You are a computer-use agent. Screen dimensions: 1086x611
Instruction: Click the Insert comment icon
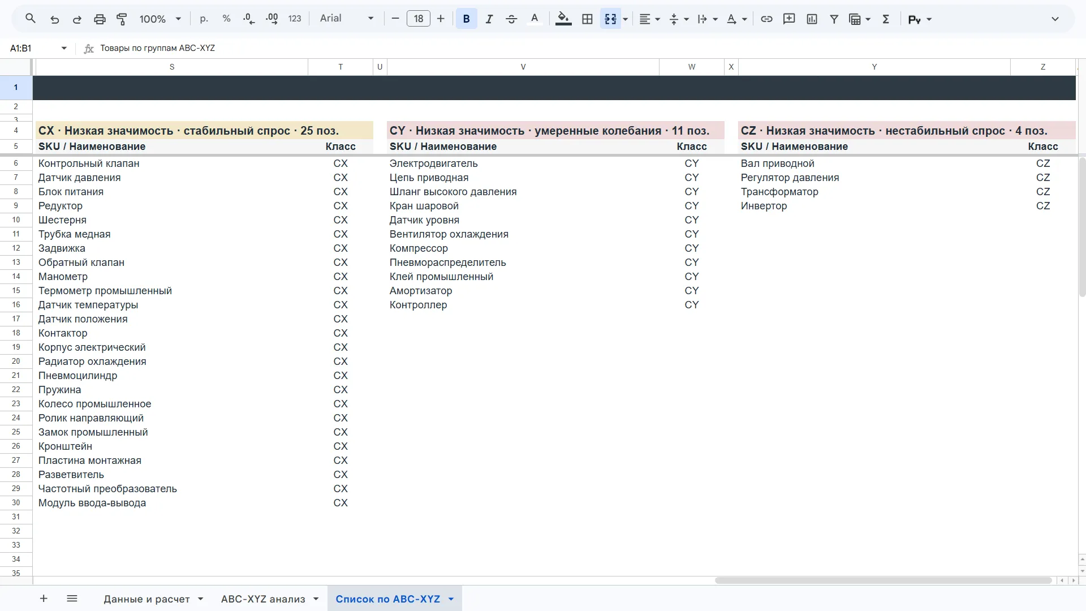789,19
